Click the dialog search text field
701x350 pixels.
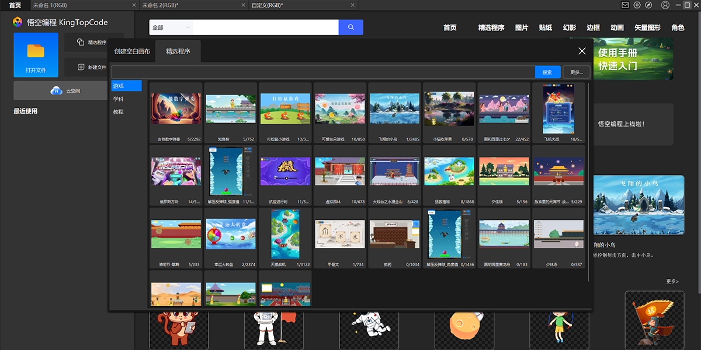coord(323,72)
